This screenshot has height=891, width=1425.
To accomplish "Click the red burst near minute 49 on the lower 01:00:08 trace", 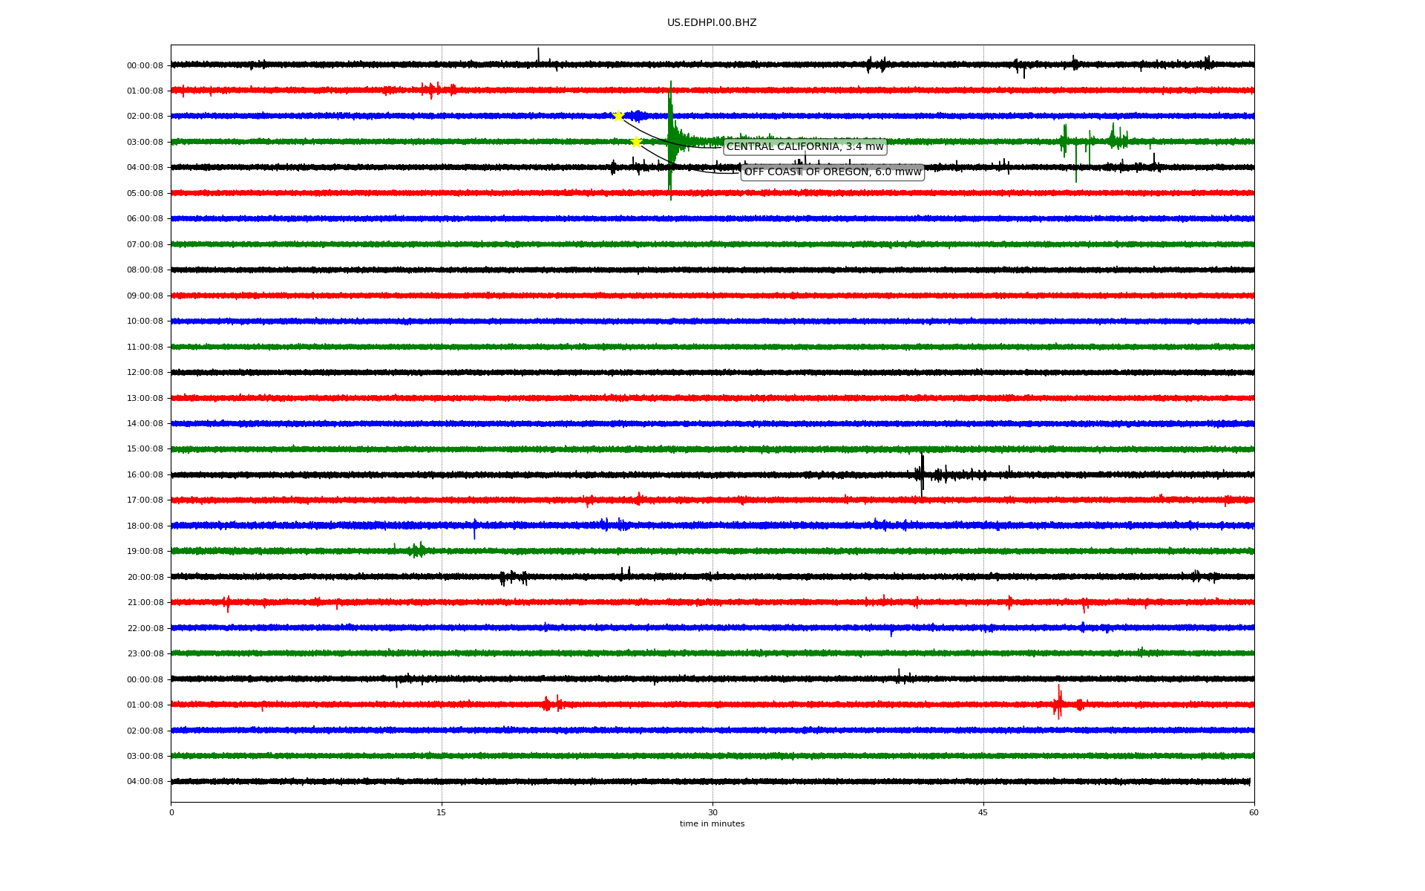I will pyautogui.click(x=1058, y=702).
